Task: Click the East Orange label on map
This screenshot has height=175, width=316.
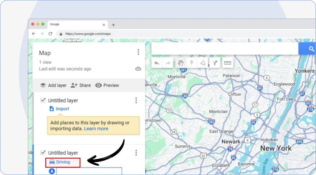Action: pyautogui.click(x=221, y=131)
